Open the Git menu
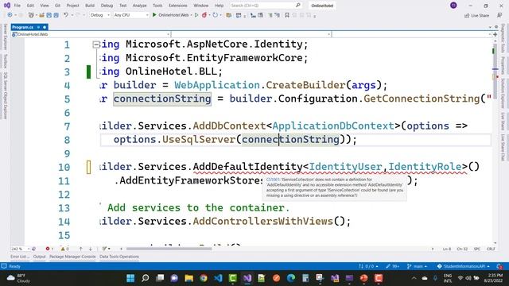Viewport: 509px width, 286px height. pos(57,6)
